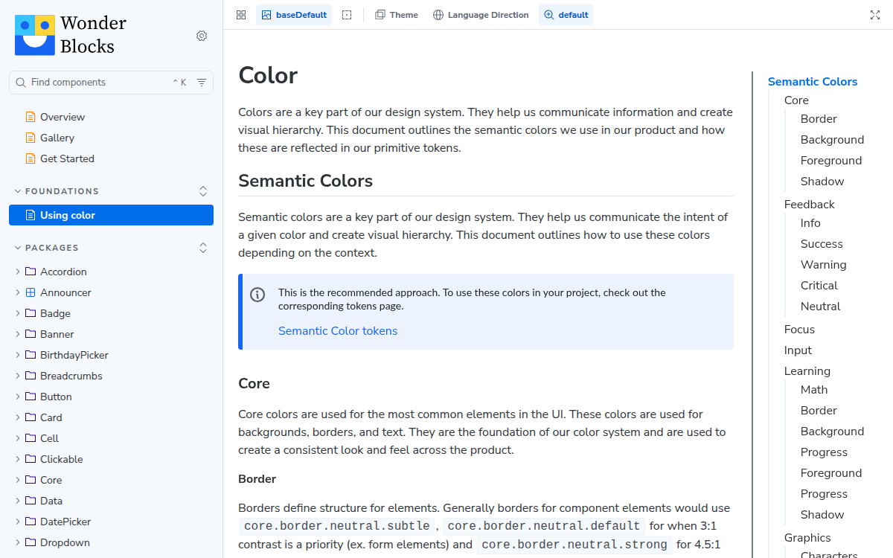
Task: Toggle the outline dashed-square tool
Action: click(347, 15)
